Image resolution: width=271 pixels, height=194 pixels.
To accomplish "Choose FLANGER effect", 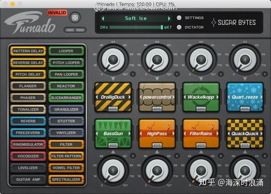I will [28, 86].
